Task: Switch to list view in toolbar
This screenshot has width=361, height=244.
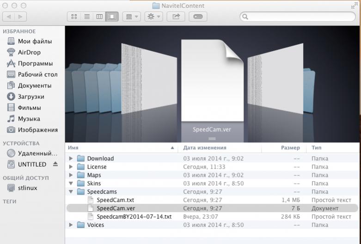Action: tap(87, 17)
